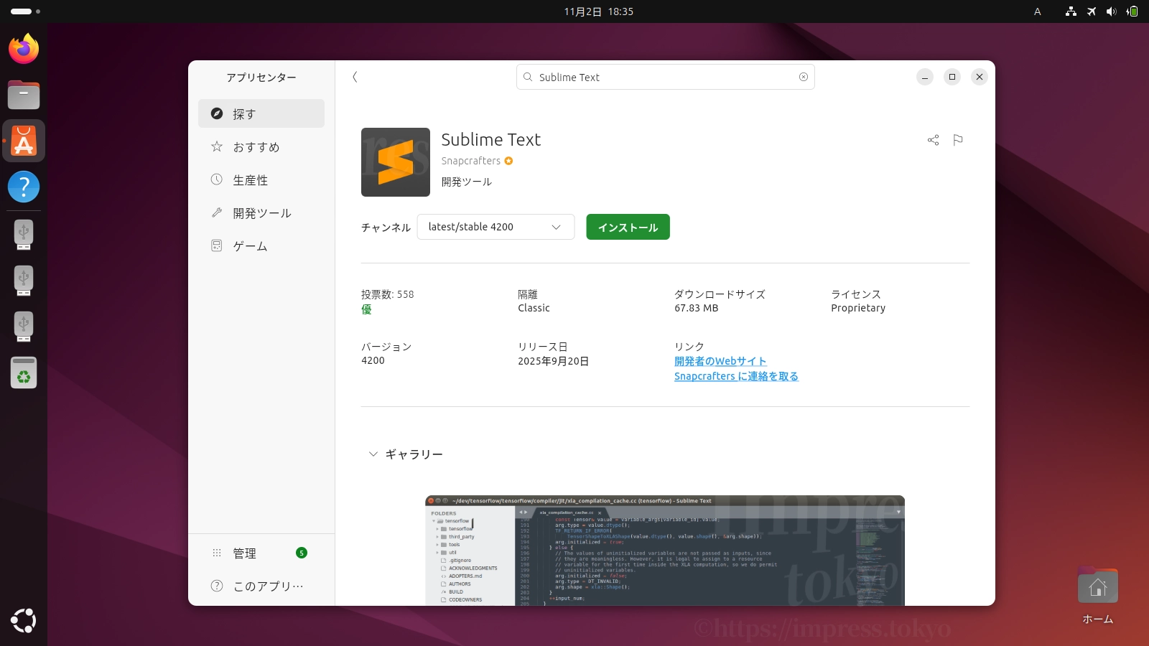
Task: Browse the ゲーム (Games) category
Action: point(261,245)
